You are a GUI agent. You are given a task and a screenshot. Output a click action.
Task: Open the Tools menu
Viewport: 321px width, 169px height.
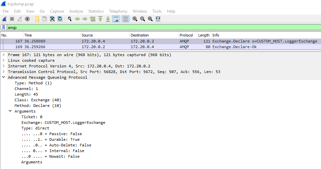pyautogui.click(x=157, y=11)
